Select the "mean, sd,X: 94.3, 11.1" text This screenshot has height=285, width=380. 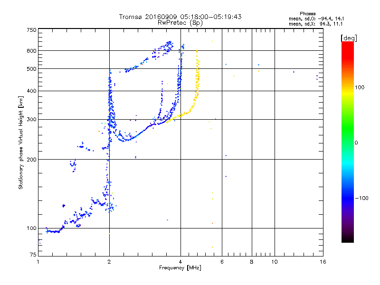[315, 24]
